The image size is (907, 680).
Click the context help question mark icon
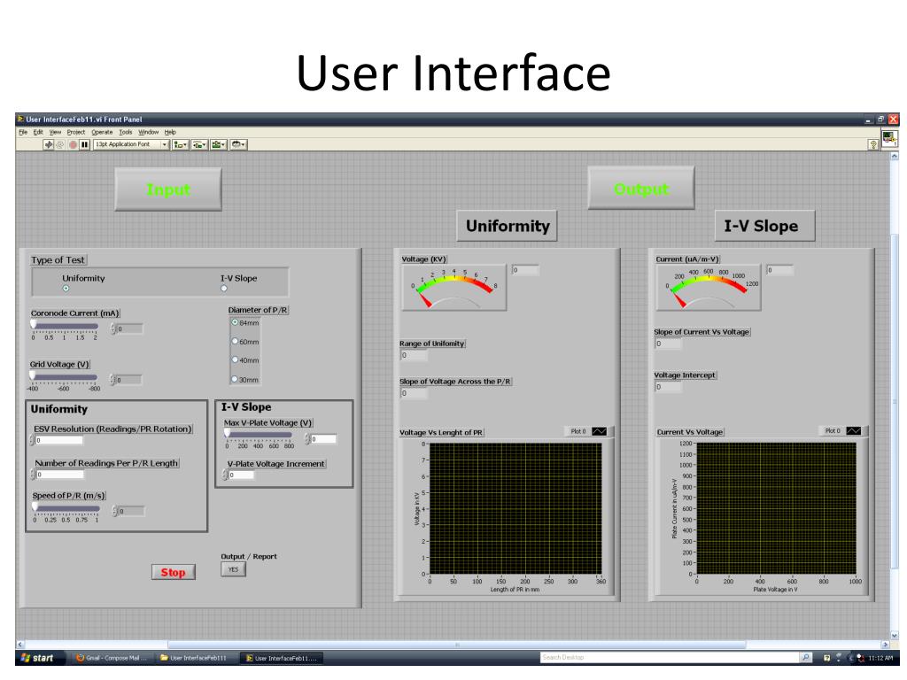pos(873,144)
